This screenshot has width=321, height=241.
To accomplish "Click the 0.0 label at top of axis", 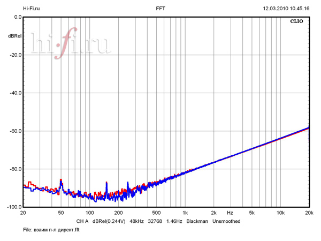I will point(17,17).
